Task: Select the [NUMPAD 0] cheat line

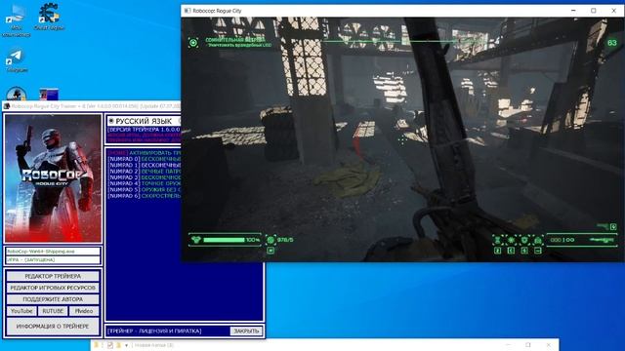Action: (145, 159)
